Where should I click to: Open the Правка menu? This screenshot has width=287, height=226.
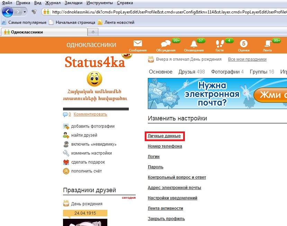coord(23,3)
